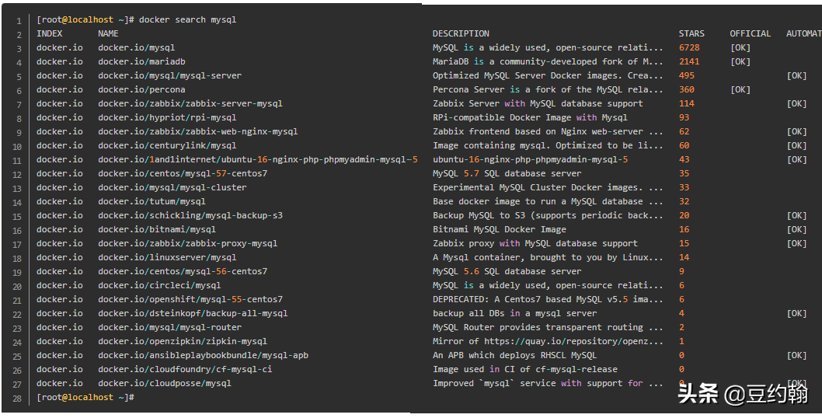
Task: Click docker.io/bitnami/mysql image name
Action: pos(157,229)
